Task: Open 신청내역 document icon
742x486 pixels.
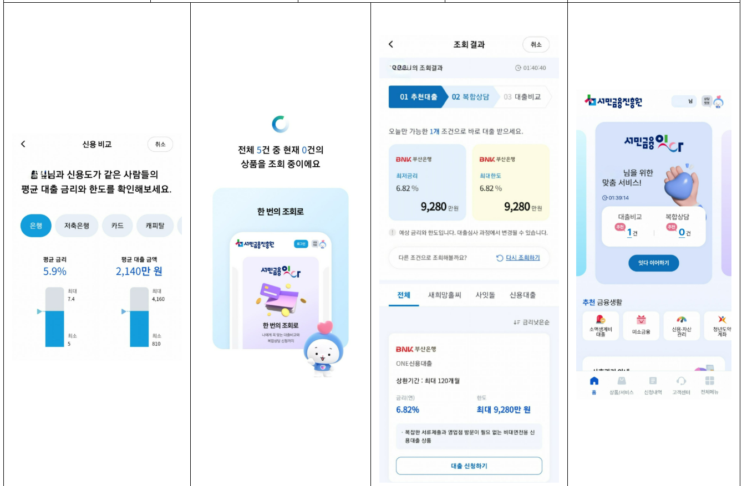Action: [653, 384]
